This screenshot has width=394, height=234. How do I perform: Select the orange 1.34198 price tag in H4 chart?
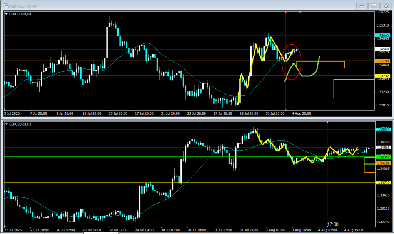[382, 61]
